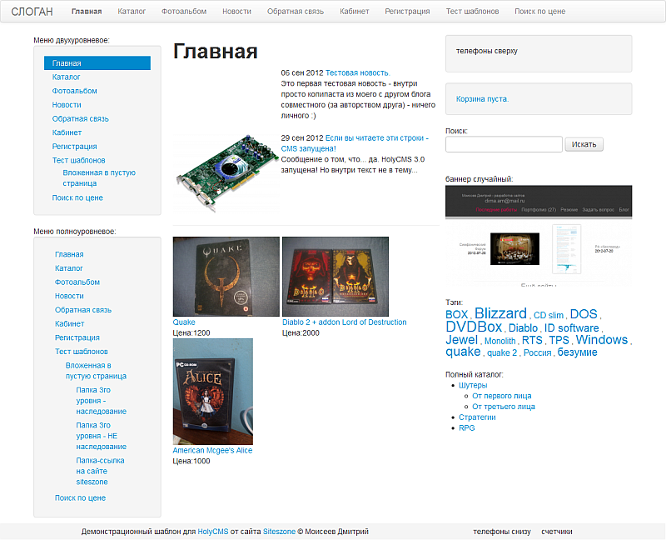Viewport: 666px width, 540px height.
Task: Select the Windows tag
Action: (x=601, y=340)
